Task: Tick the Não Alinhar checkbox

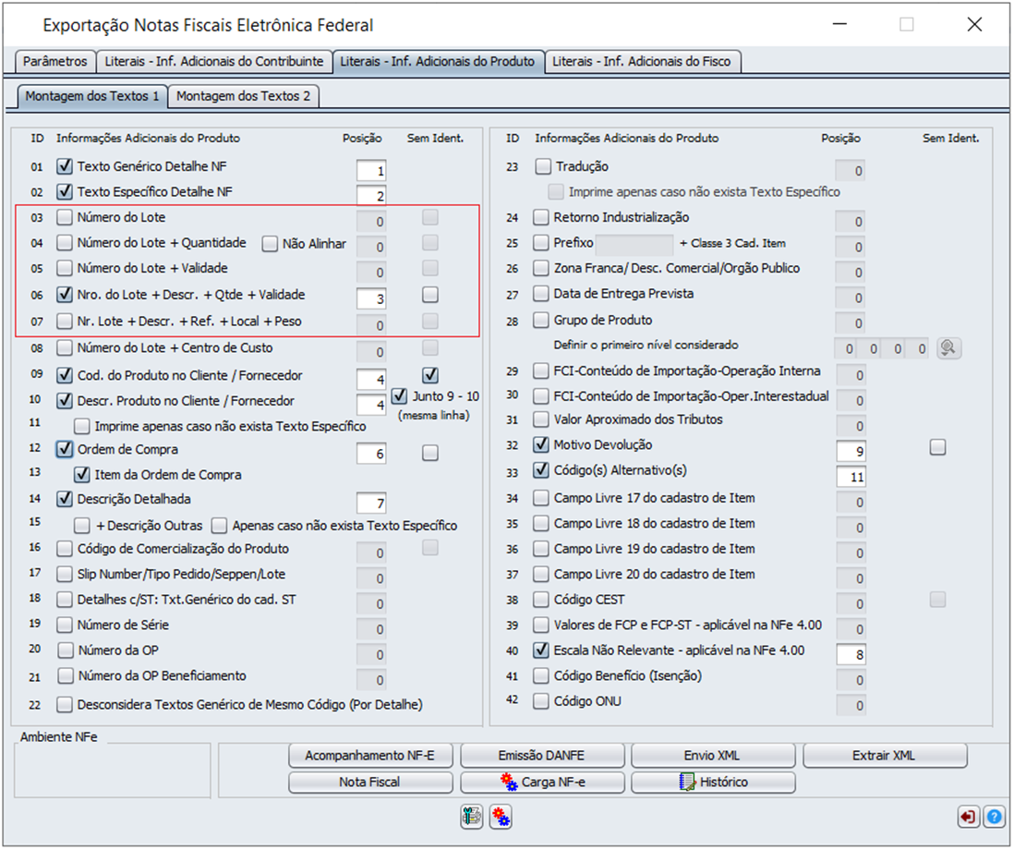Action: pyautogui.click(x=270, y=244)
